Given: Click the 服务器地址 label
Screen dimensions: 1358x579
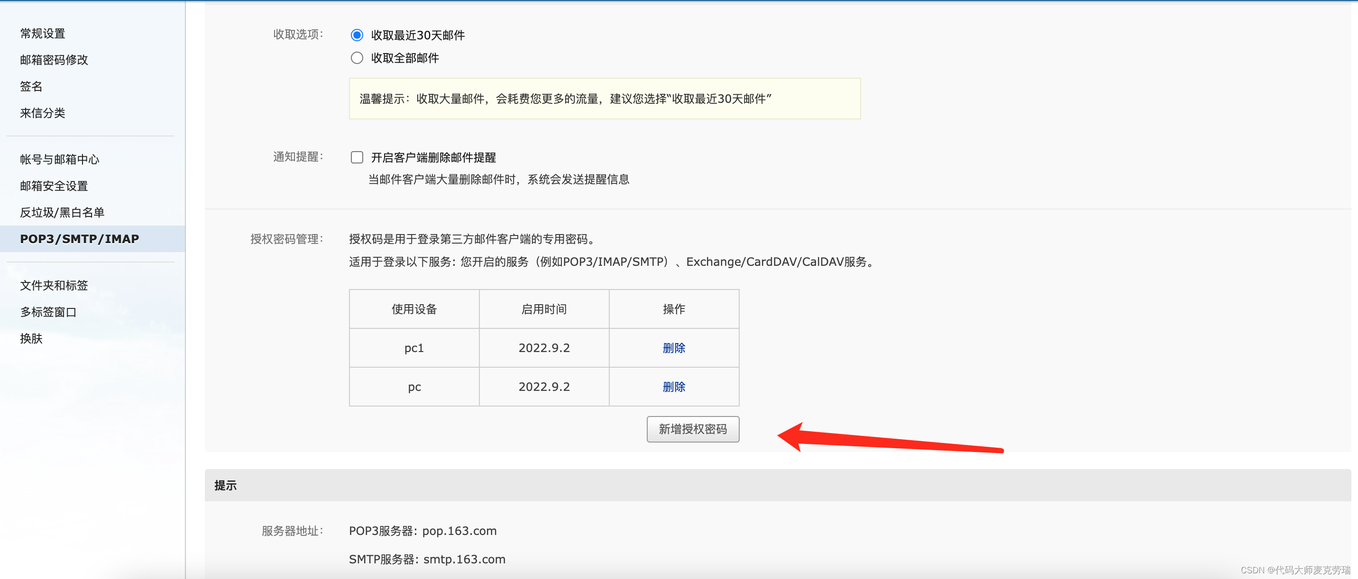Looking at the screenshot, I should tap(293, 531).
